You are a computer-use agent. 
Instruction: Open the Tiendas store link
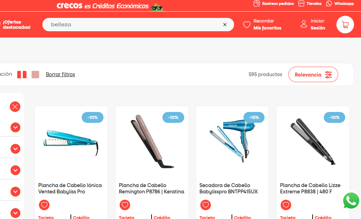(x=310, y=4)
